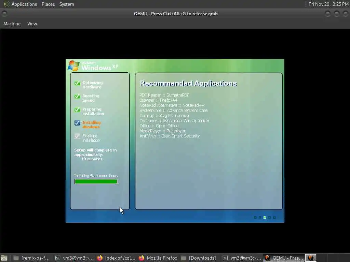This screenshot has height=262, width=350.
Task: Click 'Tuneup :: Avg Pc Tuneup' line
Action: [164, 116]
